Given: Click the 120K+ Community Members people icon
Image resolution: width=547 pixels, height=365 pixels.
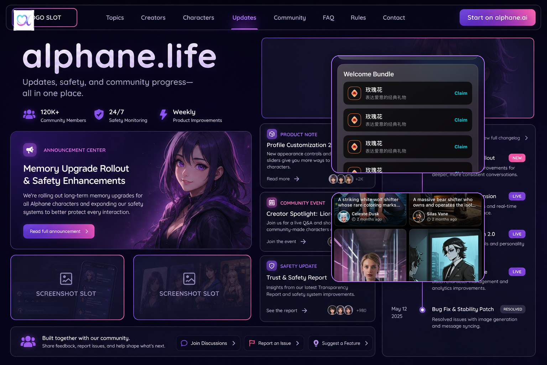Looking at the screenshot, I should [x=29, y=114].
